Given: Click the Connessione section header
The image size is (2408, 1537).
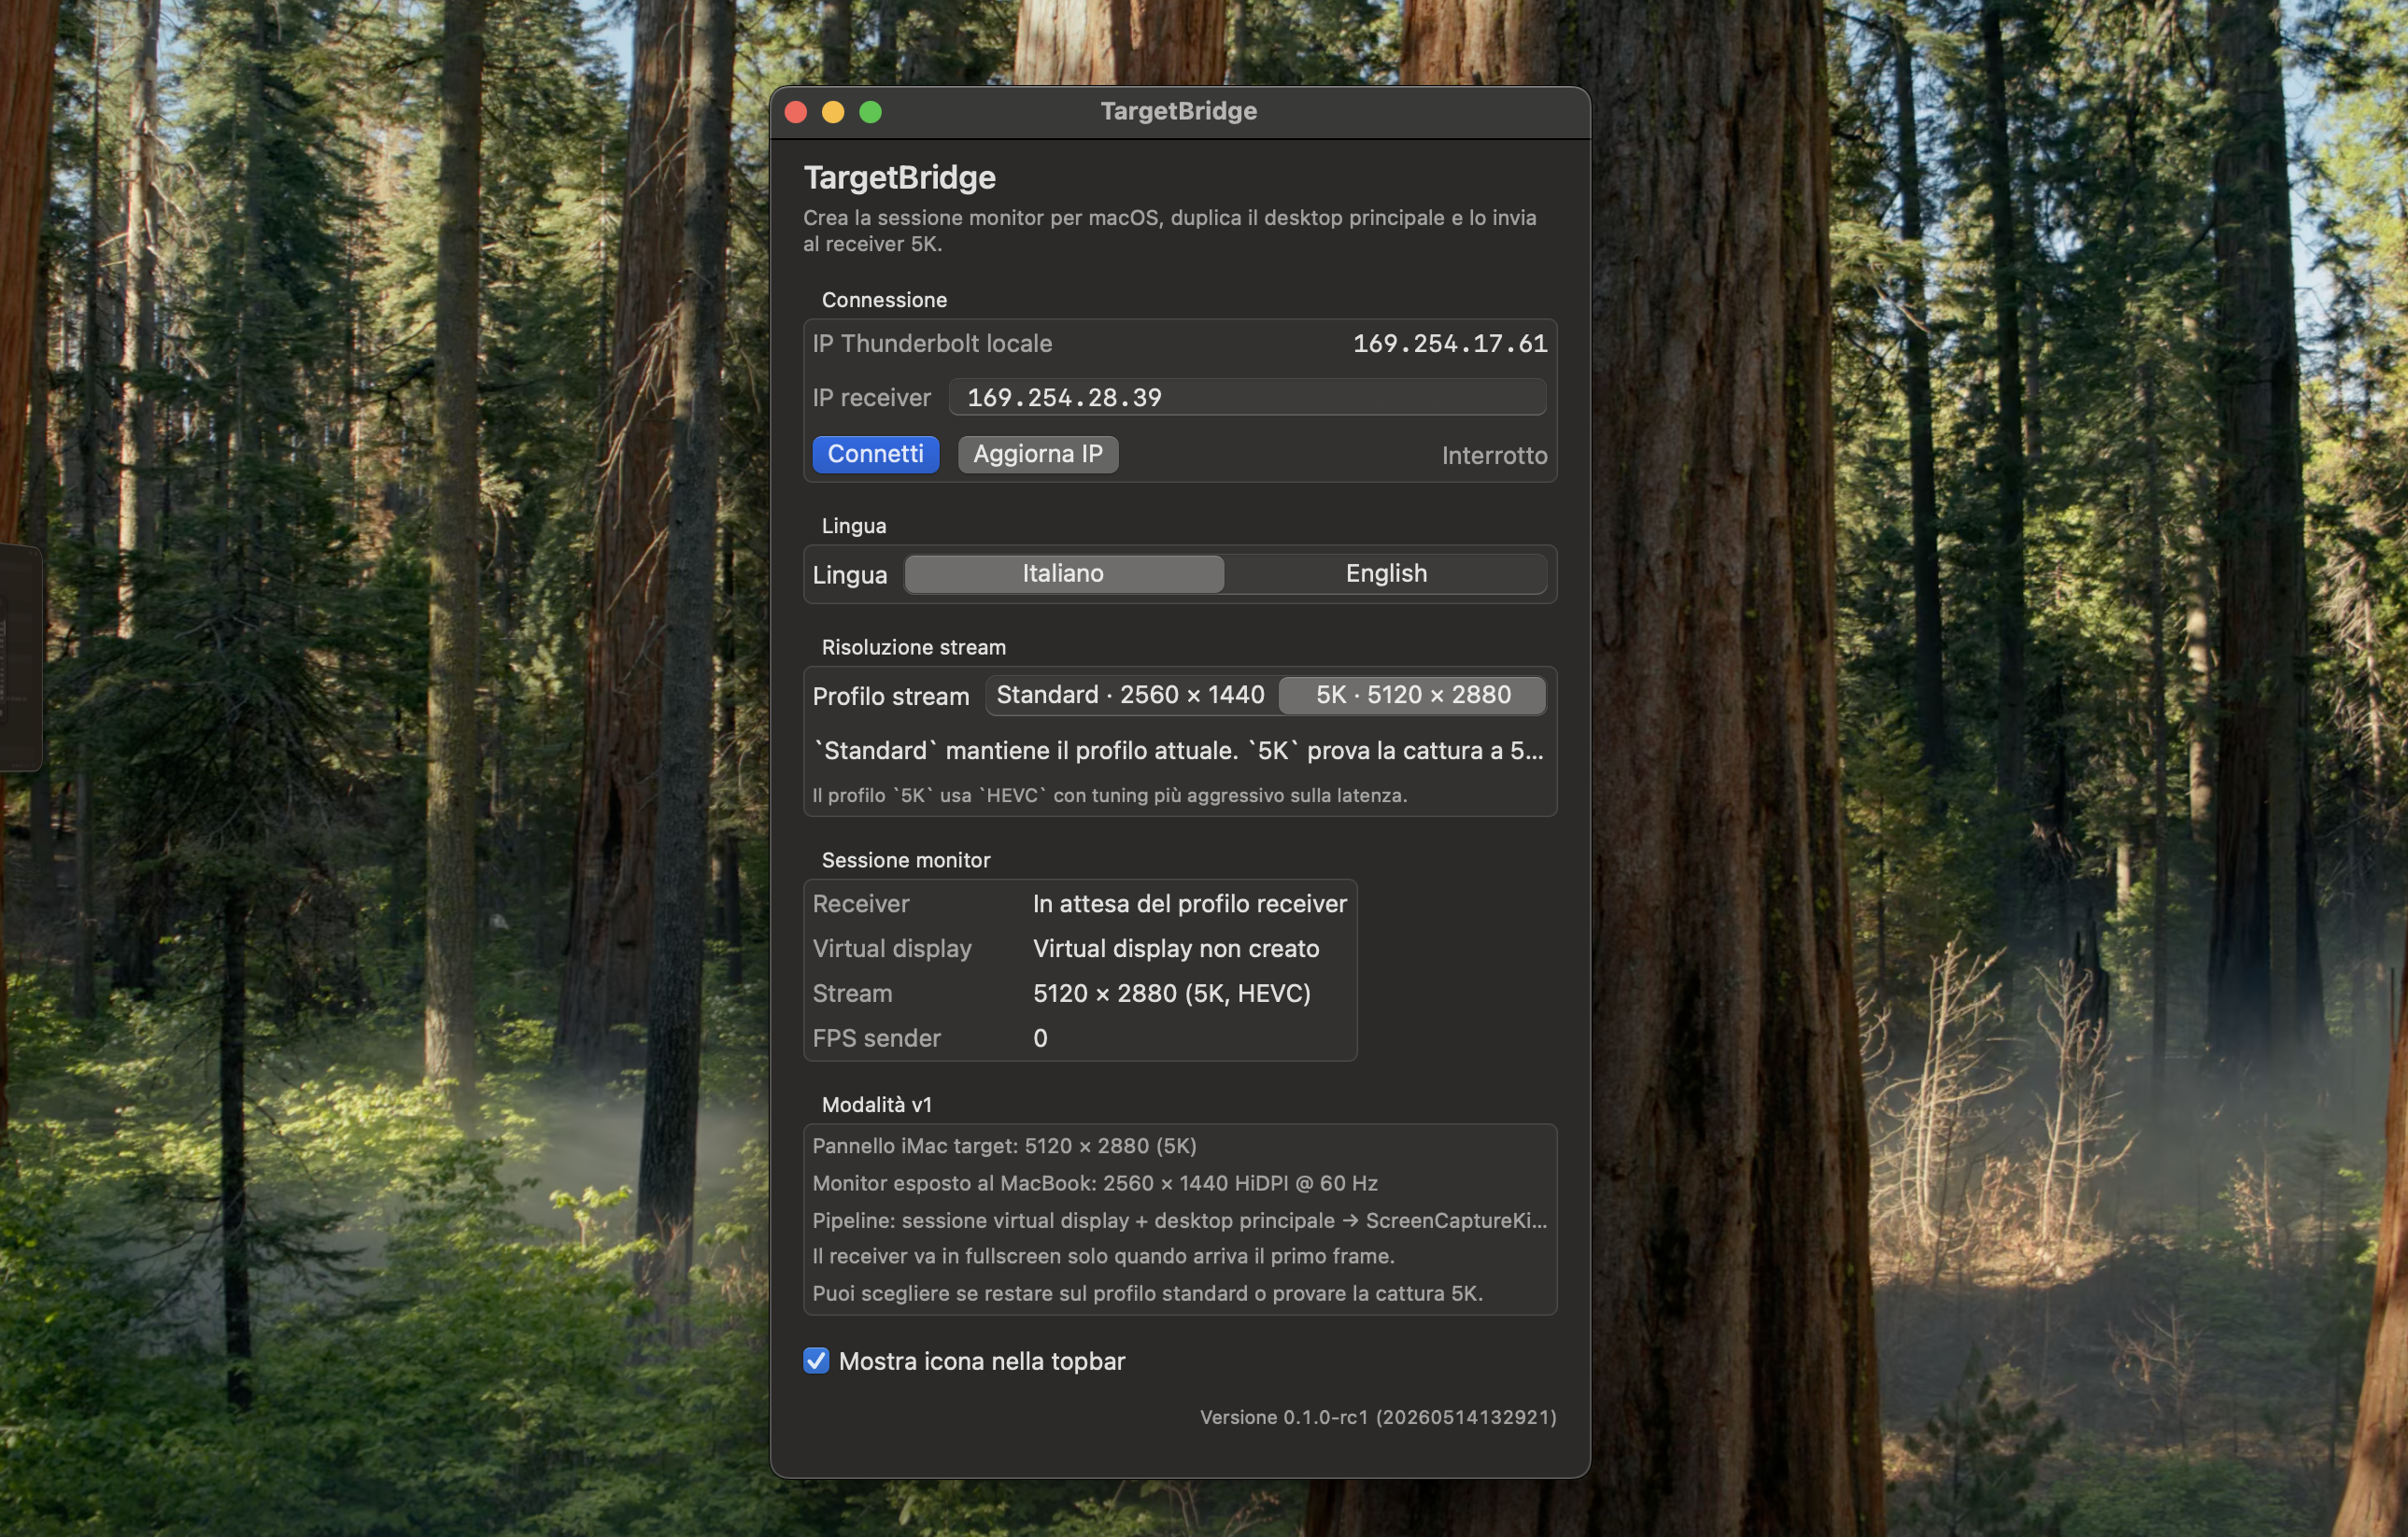Looking at the screenshot, I should (x=884, y=300).
